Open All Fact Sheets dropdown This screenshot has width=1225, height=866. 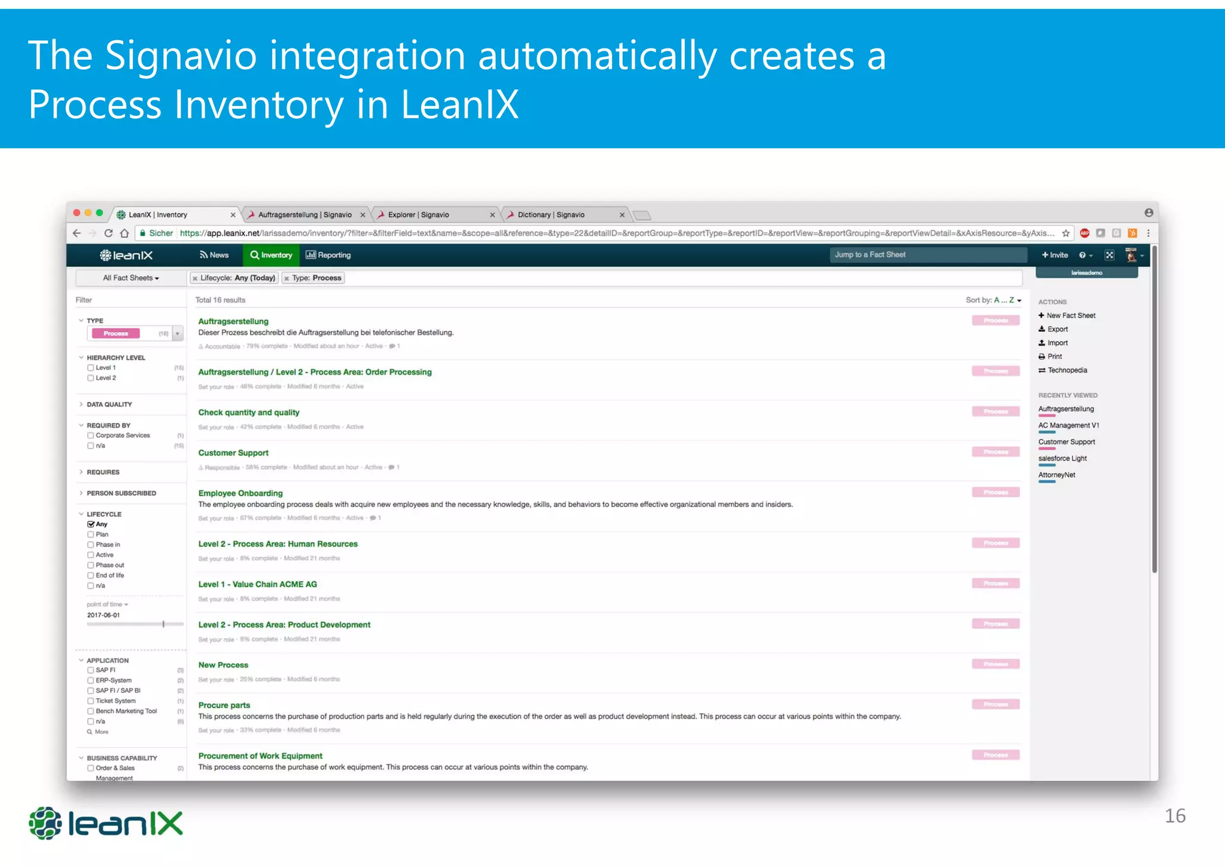click(x=131, y=278)
